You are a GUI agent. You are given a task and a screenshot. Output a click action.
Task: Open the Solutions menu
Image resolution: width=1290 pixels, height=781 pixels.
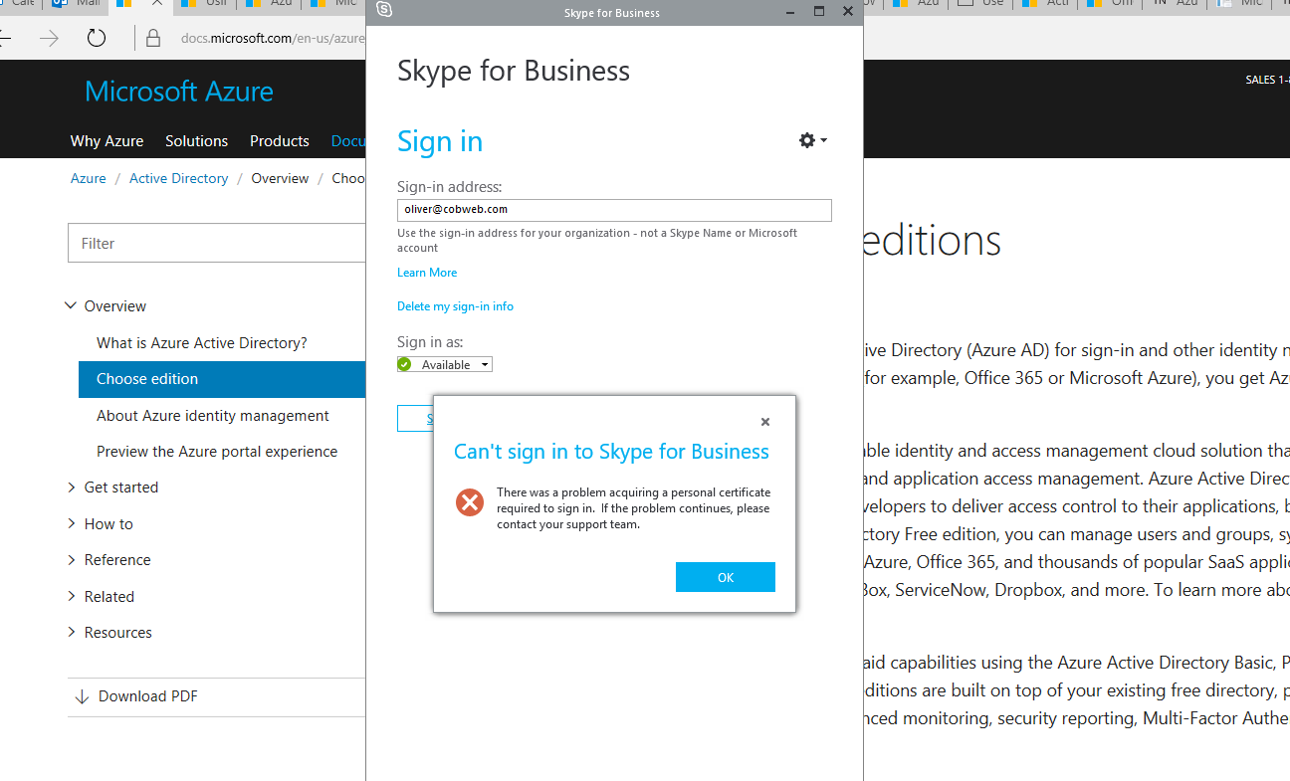[196, 141]
